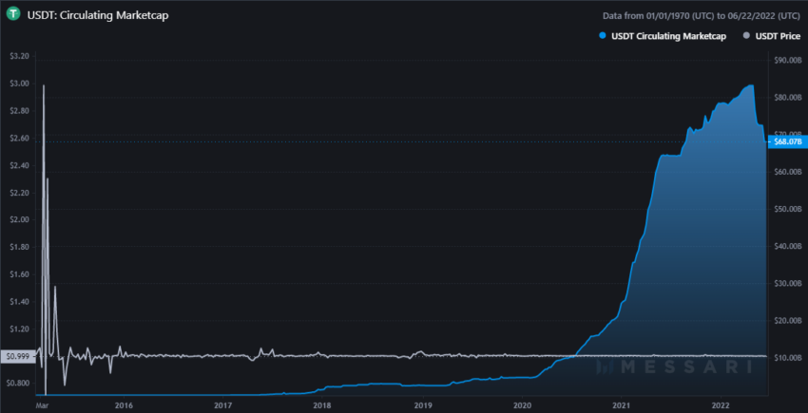Click the $2.00 left axis label

[x=19, y=220]
